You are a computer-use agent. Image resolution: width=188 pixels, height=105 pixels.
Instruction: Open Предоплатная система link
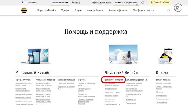[x=24, y=101]
